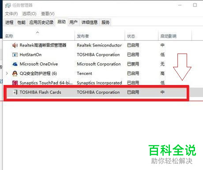Click the 已禁用 status of OneDrive
Screen dimensions: 203x170
click(x=133, y=64)
